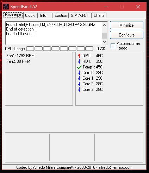Screen dimensions: 149x173
Task: Open the S.M.A.R.T. tab
Action: 80,15
